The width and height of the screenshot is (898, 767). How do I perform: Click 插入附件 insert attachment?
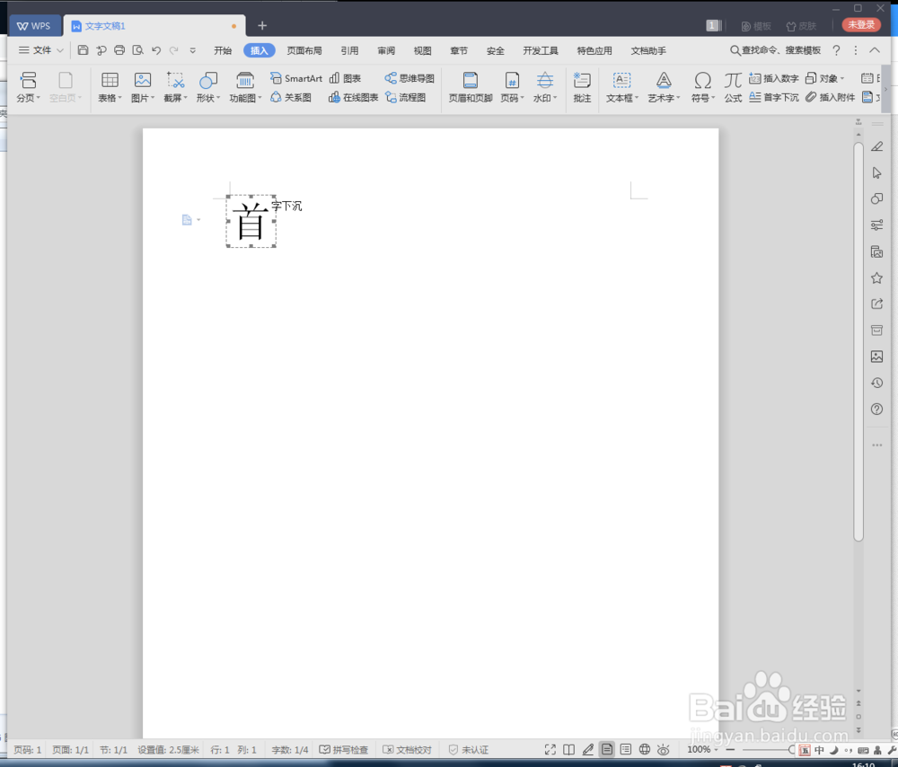[x=830, y=97]
